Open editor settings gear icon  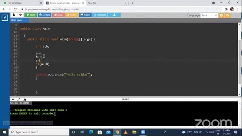click(228, 15)
